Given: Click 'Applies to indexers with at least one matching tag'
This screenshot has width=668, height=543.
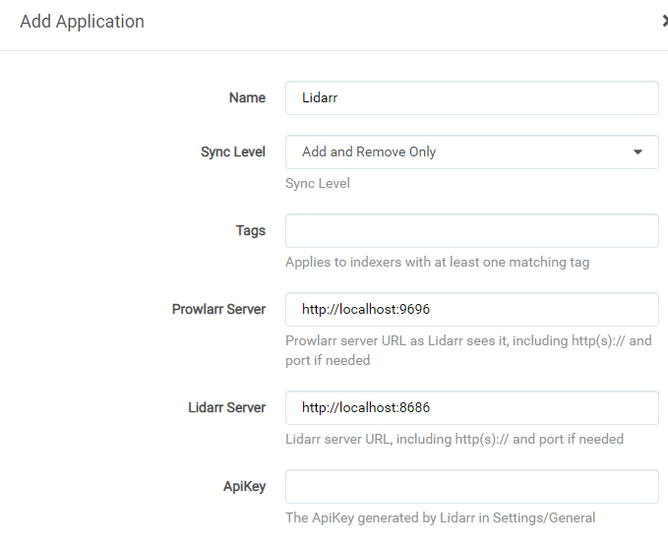Looking at the screenshot, I should point(438,262).
